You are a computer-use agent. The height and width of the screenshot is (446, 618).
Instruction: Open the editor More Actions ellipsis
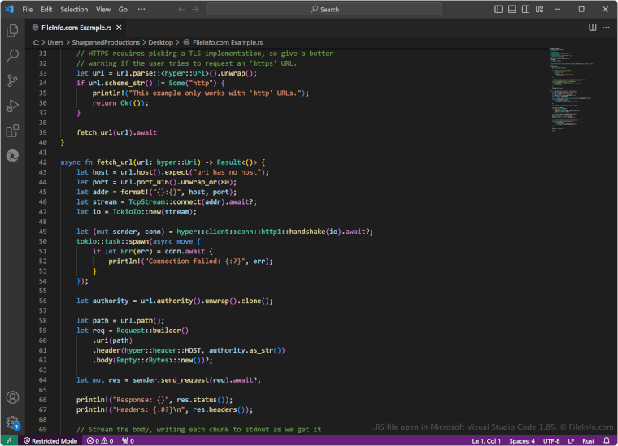pyautogui.click(x=606, y=27)
